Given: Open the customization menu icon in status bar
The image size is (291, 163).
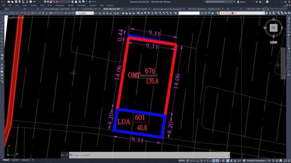Looking at the screenshot, I should [289, 161].
